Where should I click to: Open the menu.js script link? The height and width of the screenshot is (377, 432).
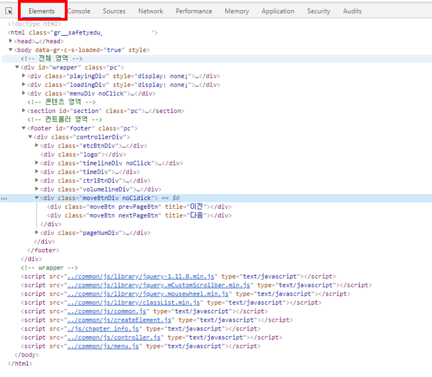pyautogui.click(x=103, y=346)
